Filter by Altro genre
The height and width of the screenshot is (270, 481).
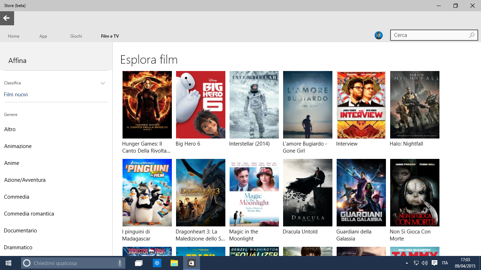(10, 129)
